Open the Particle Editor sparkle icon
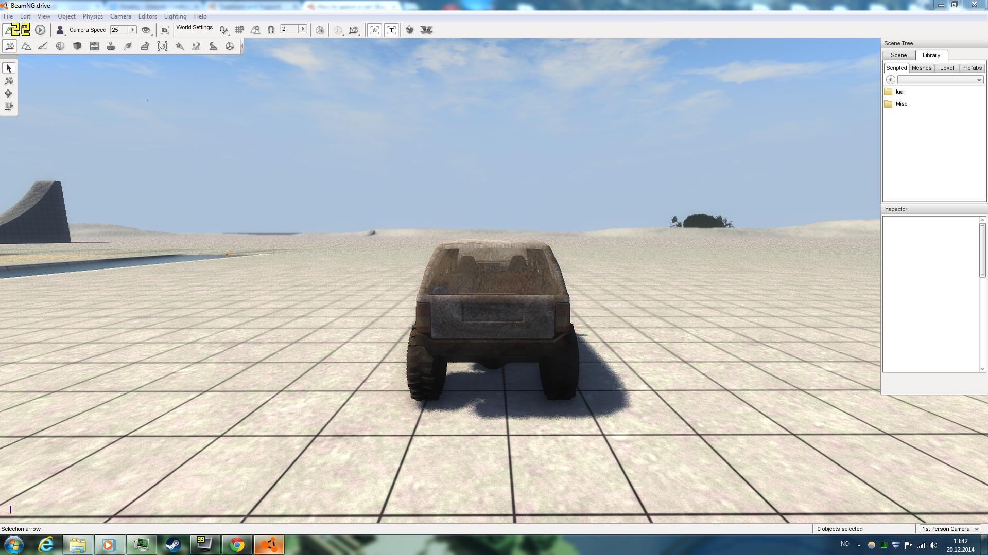988x555 pixels. click(179, 46)
